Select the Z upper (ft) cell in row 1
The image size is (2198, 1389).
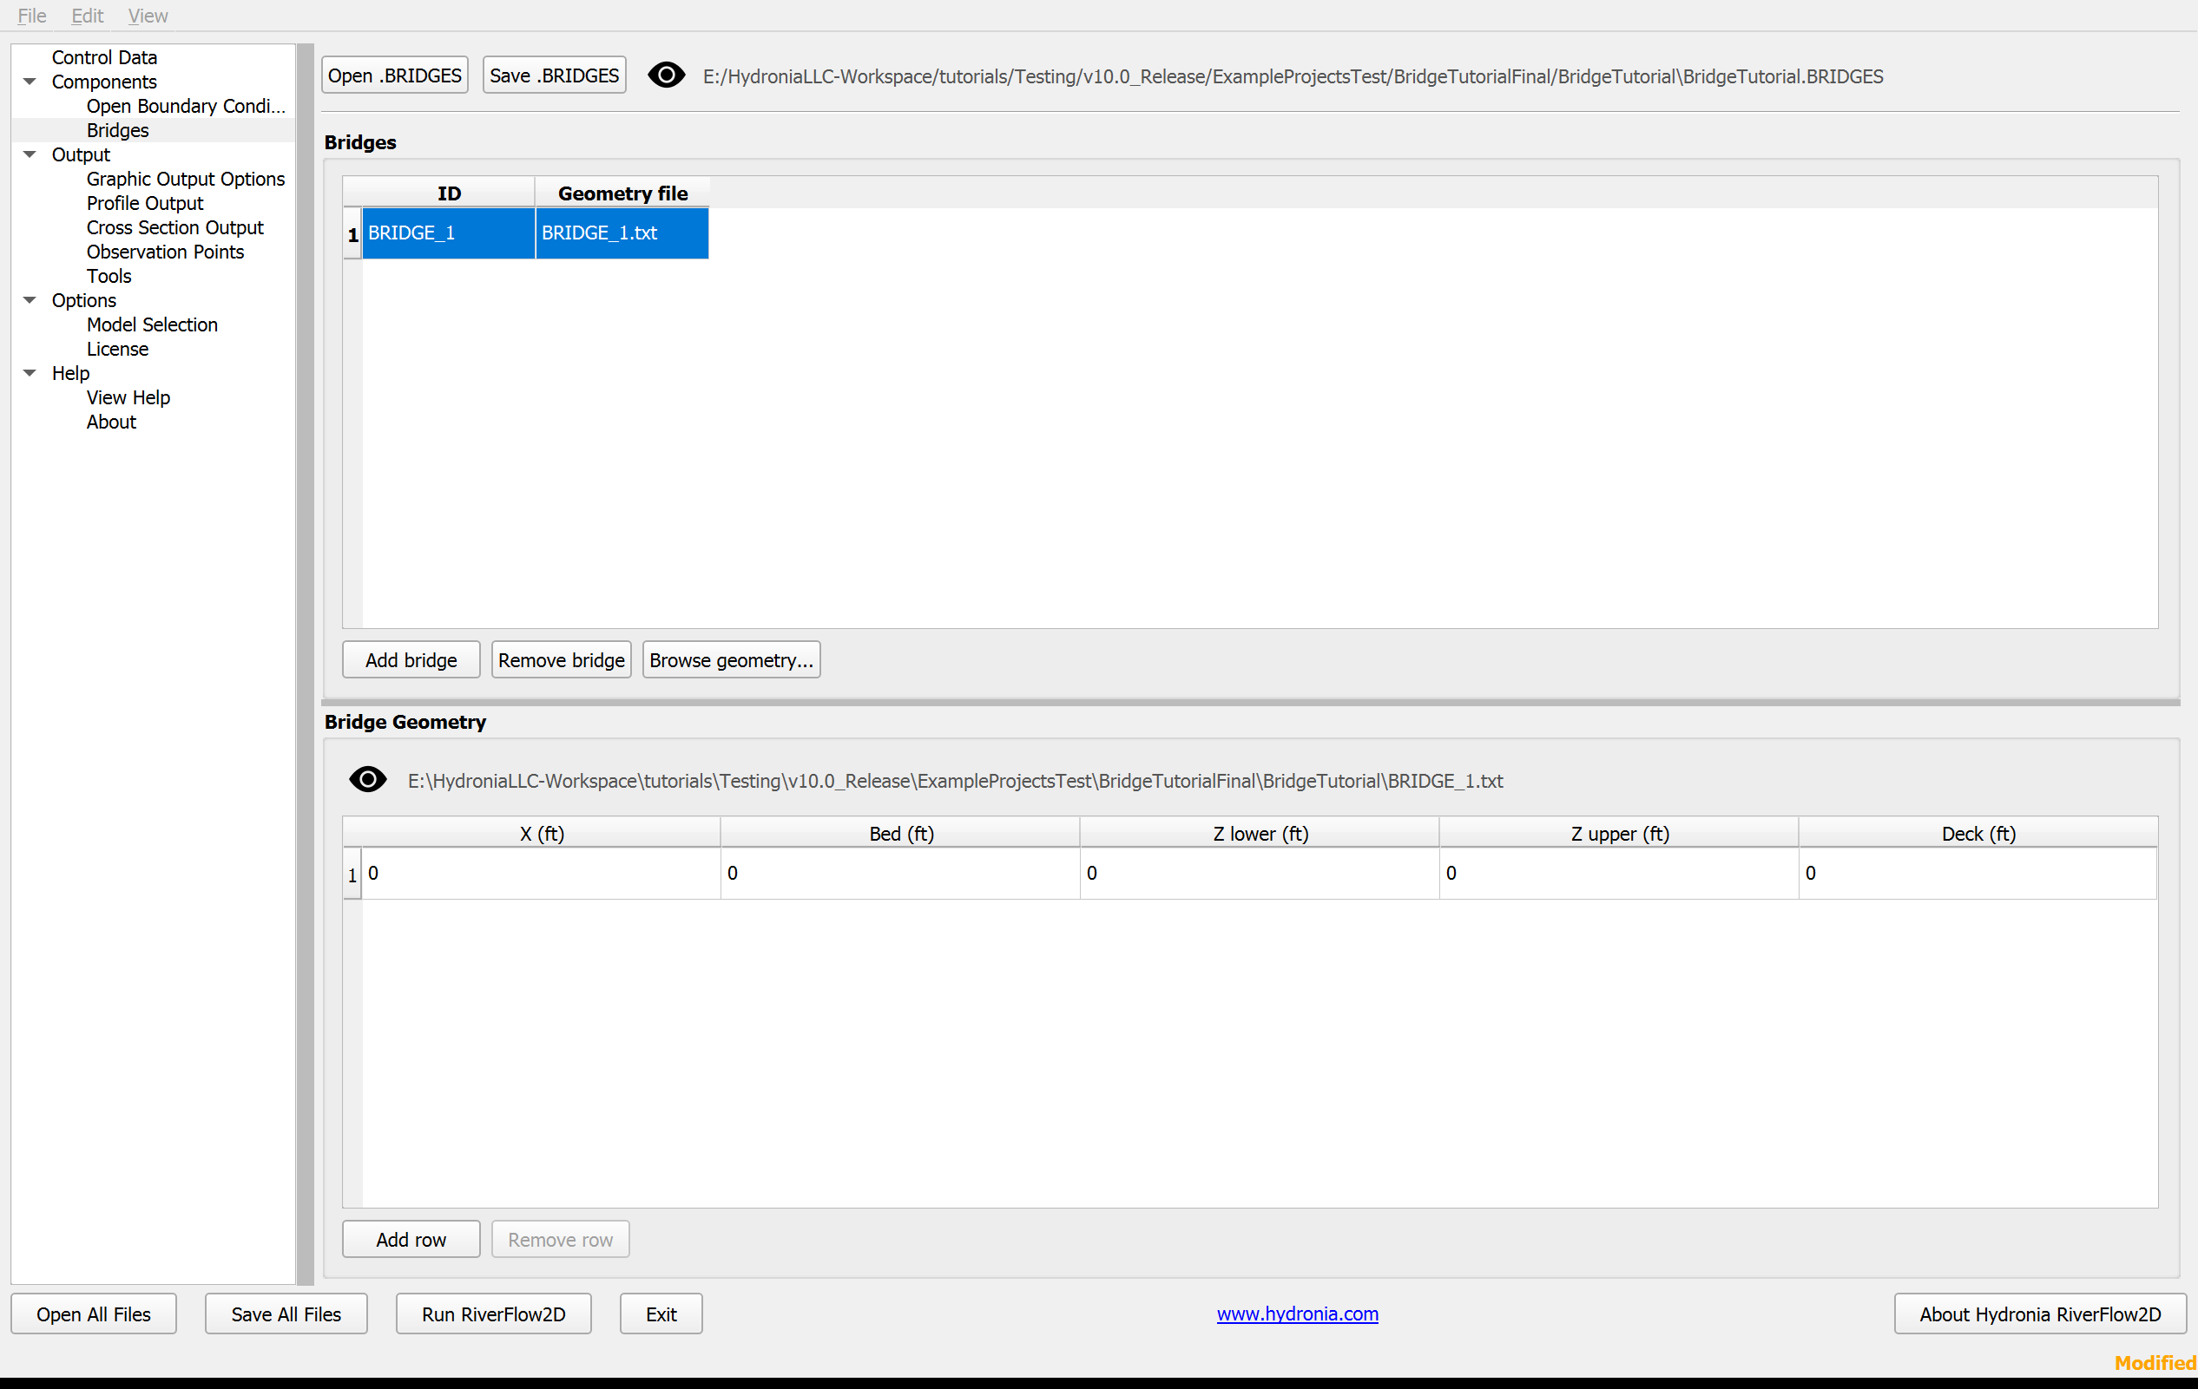click(x=1619, y=874)
